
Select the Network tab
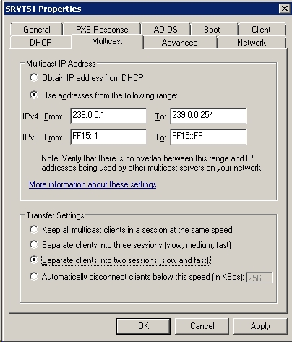(x=252, y=43)
